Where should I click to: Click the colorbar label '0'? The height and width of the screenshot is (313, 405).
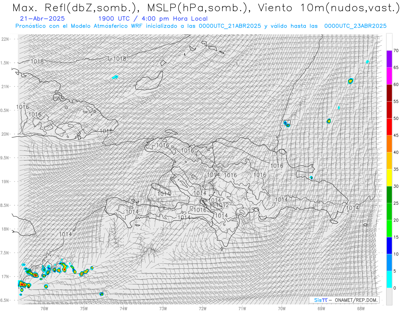[395, 288]
